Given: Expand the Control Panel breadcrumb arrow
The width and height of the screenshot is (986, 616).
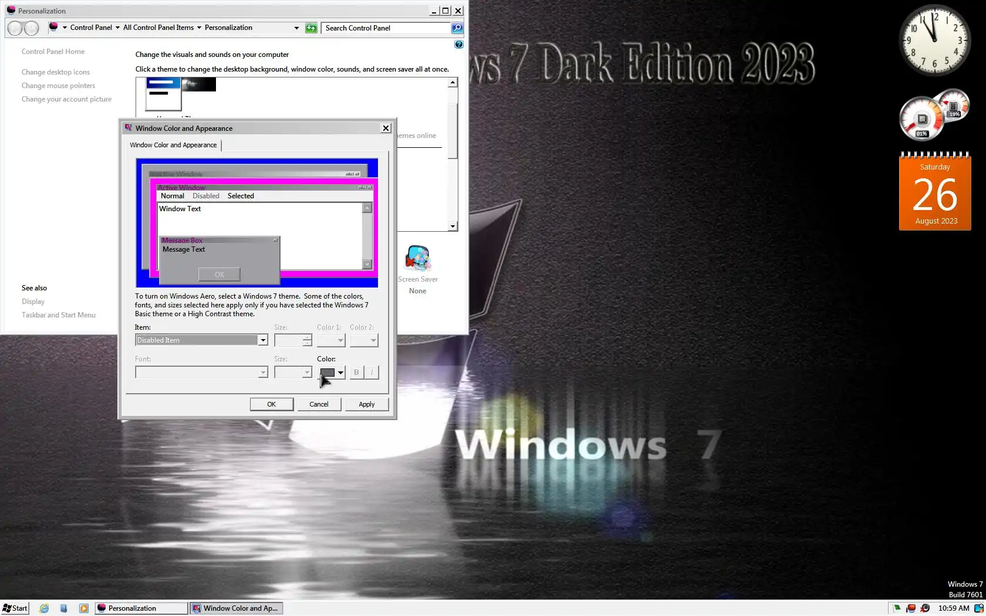Looking at the screenshot, I should tap(117, 28).
